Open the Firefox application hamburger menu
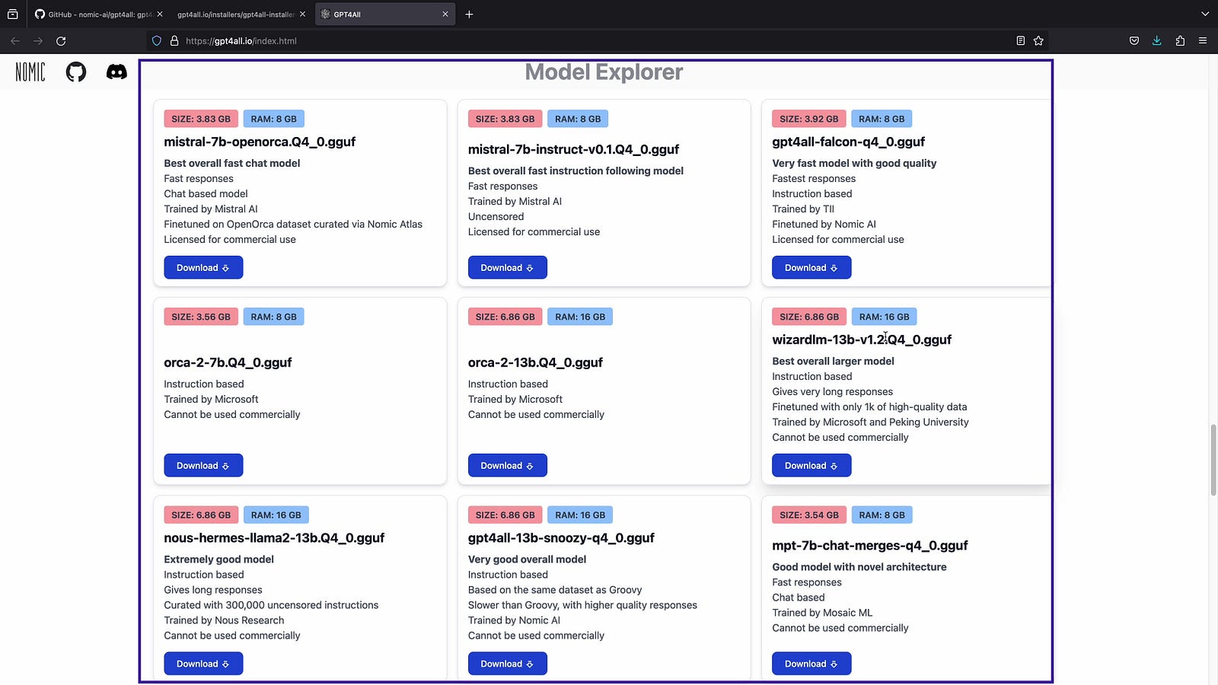Image resolution: width=1218 pixels, height=685 pixels. 1203,41
